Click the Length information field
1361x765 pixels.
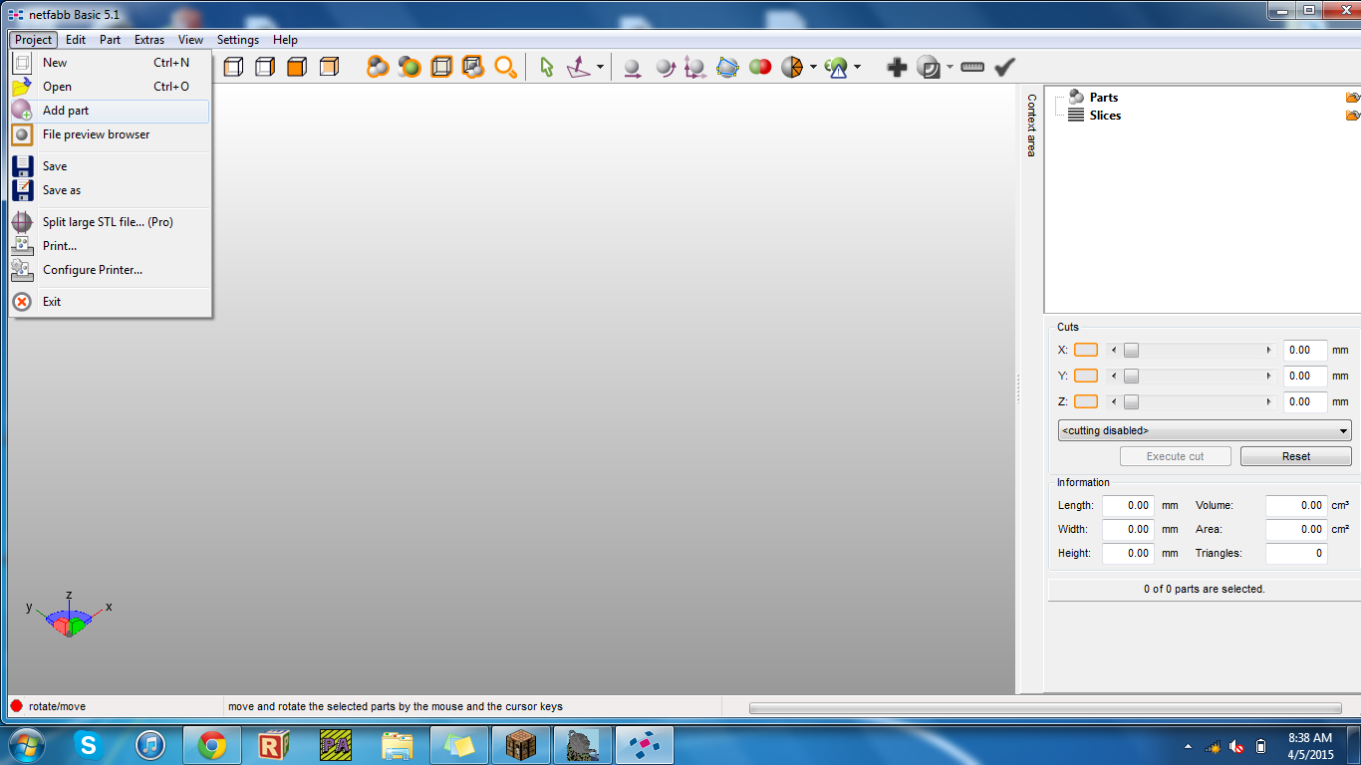[1128, 506]
